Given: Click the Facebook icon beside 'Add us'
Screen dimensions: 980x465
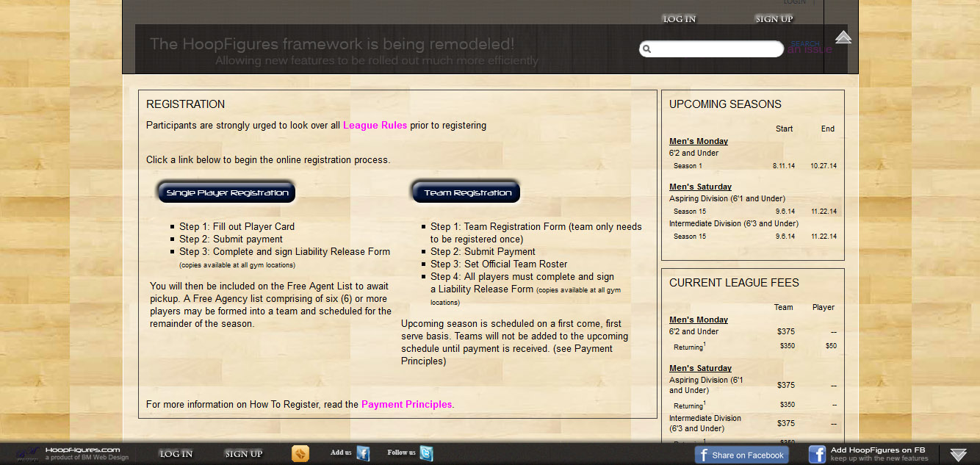Looking at the screenshot, I should (363, 453).
